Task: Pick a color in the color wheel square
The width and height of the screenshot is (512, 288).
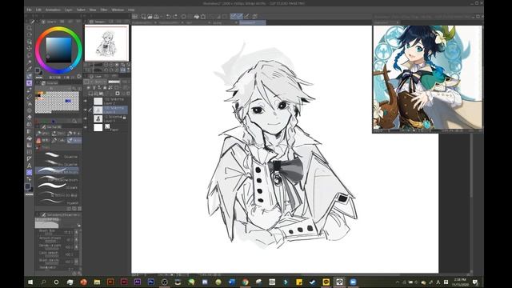Action: [58, 50]
